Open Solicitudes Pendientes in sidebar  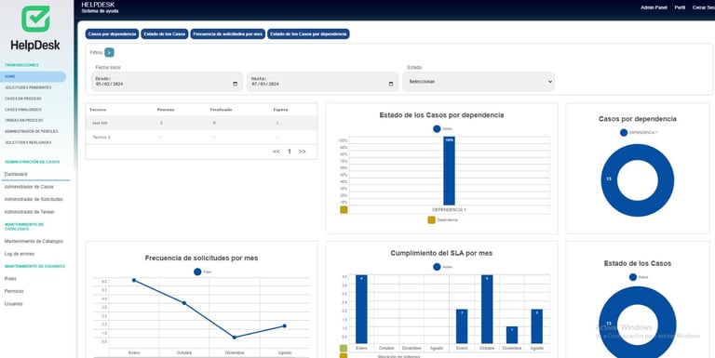(28, 87)
